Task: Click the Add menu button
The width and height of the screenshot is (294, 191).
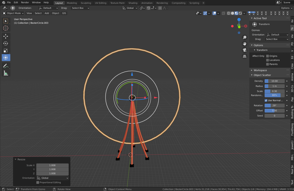Action: tap(47, 13)
